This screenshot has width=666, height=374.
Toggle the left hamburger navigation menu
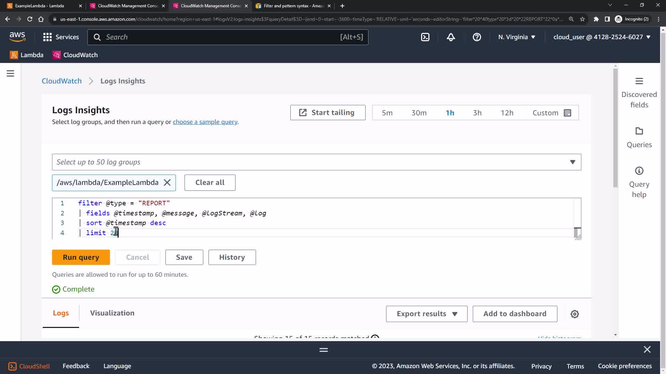click(x=10, y=73)
